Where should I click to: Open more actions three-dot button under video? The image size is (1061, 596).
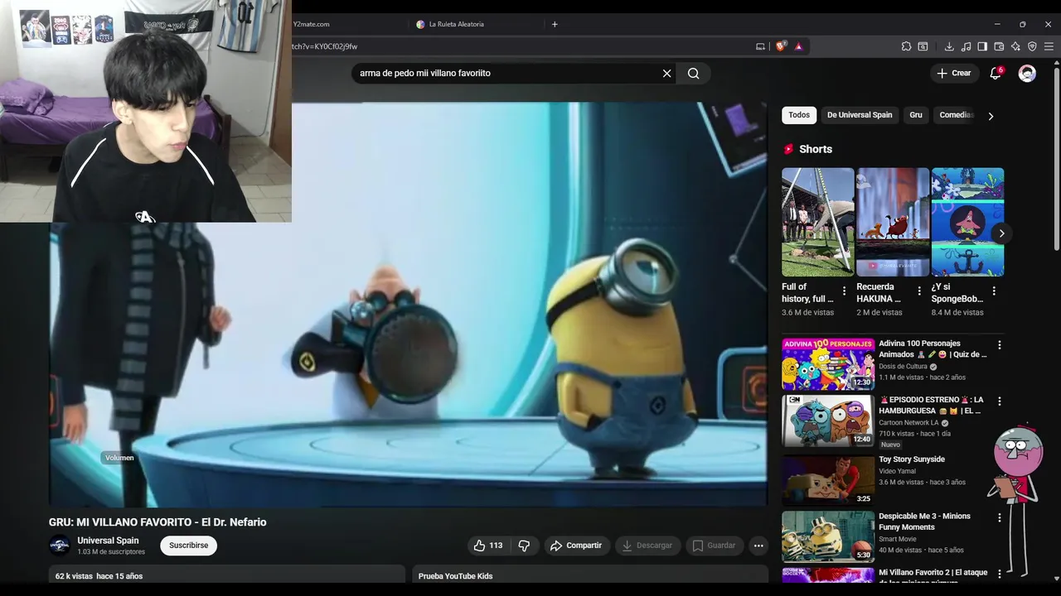tap(758, 546)
